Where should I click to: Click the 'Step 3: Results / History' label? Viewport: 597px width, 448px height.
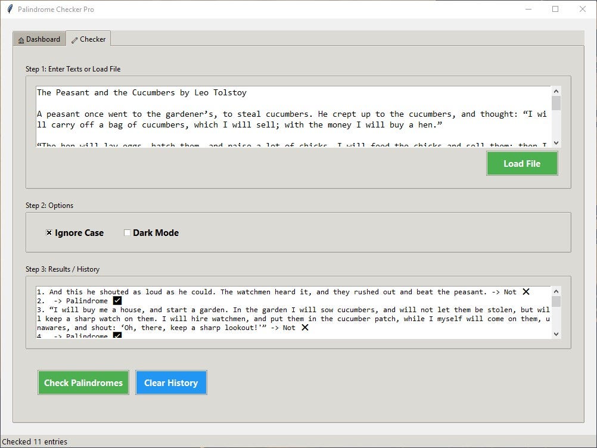pyautogui.click(x=63, y=269)
